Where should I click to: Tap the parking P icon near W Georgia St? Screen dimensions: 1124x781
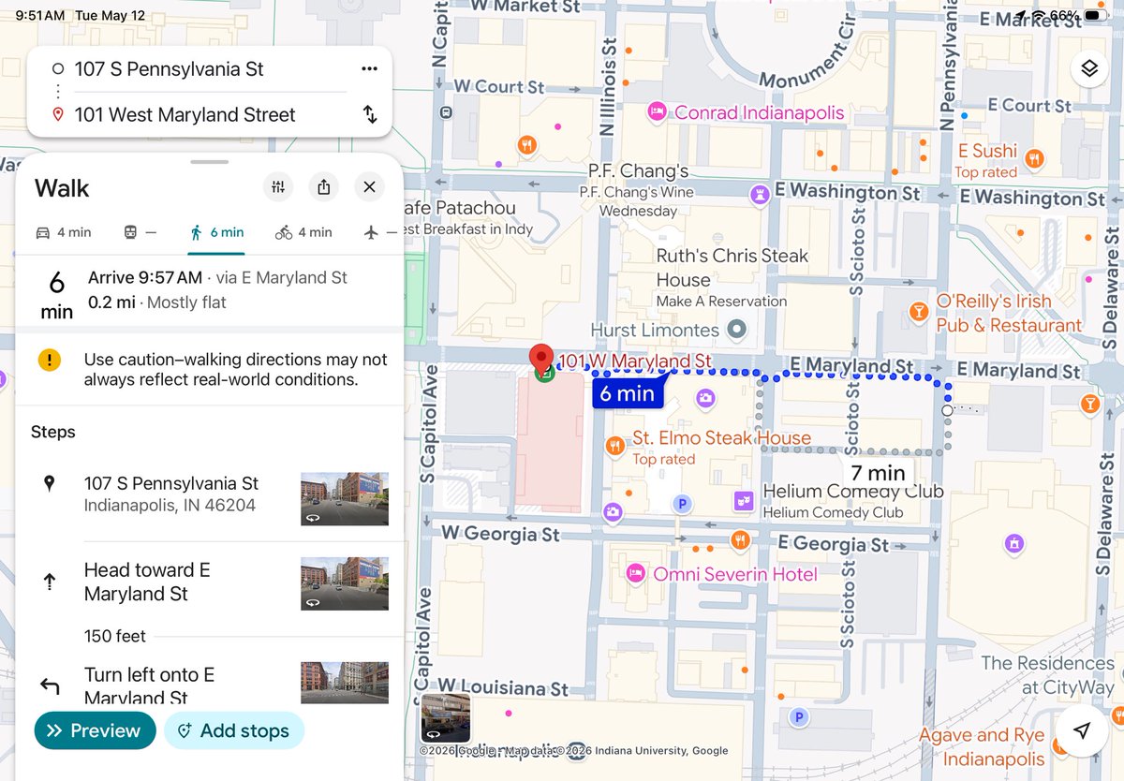[683, 505]
